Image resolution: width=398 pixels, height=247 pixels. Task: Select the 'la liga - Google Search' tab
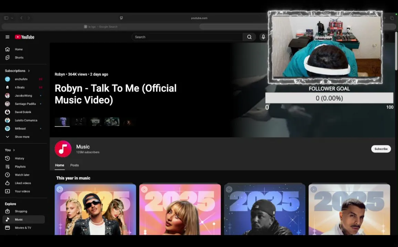coord(100,26)
